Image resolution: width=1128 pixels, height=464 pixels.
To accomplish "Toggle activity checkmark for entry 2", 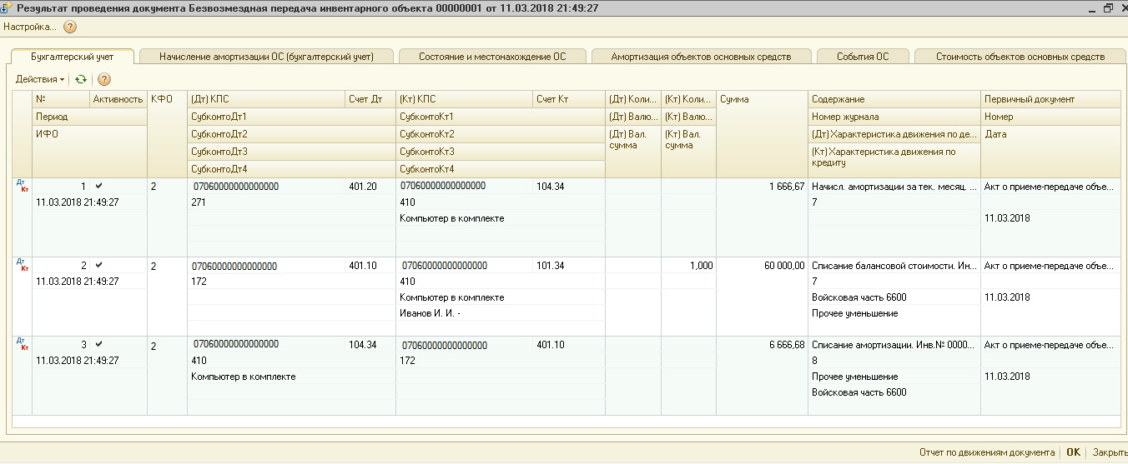I will (99, 265).
